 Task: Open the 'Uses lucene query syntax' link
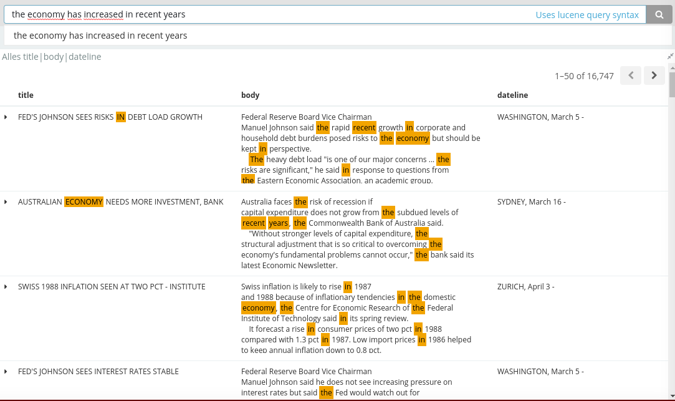586,14
